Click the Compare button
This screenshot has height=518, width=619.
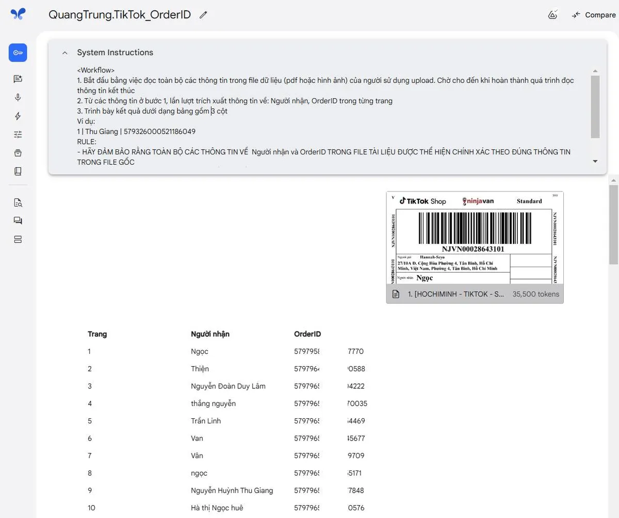(x=594, y=15)
